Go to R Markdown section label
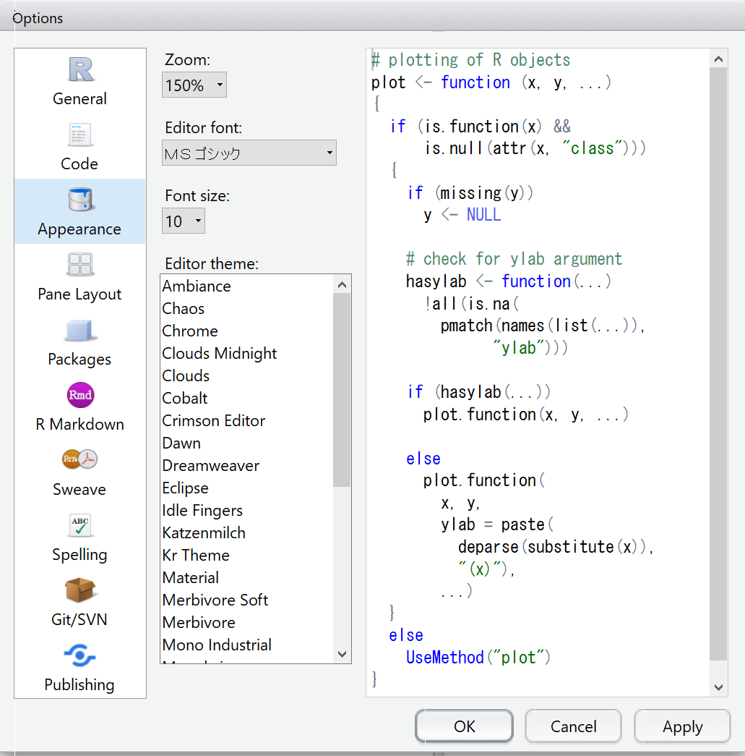 80,424
